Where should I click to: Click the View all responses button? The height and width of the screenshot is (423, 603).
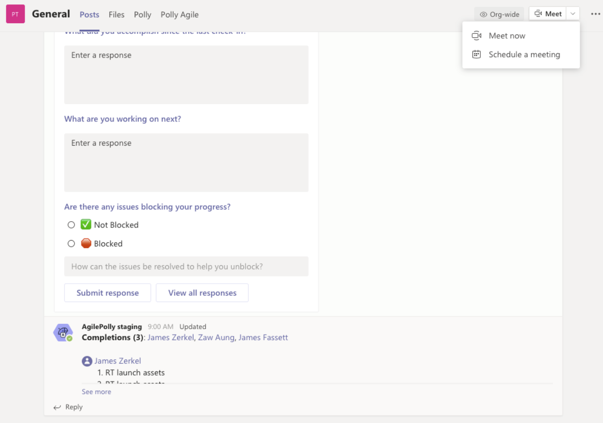click(202, 293)
